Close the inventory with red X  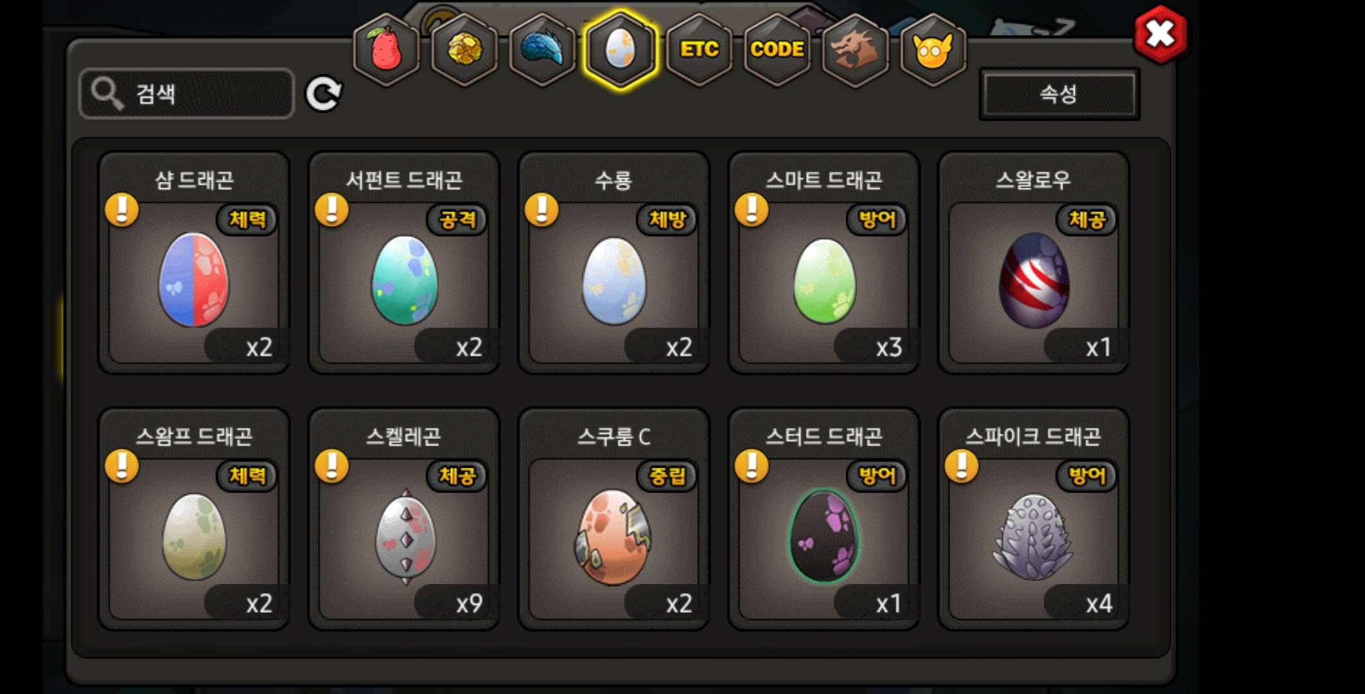(x=1161, y=34)
